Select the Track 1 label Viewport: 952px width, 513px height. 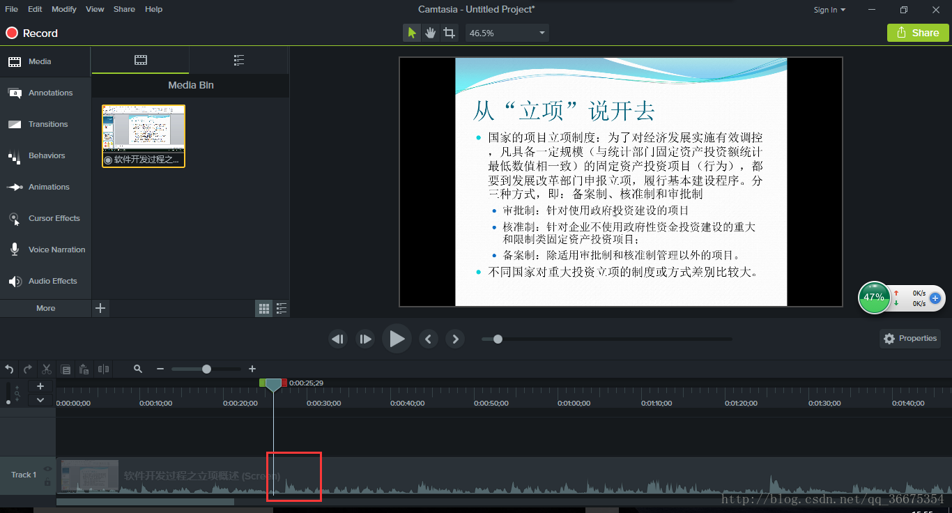24,475
